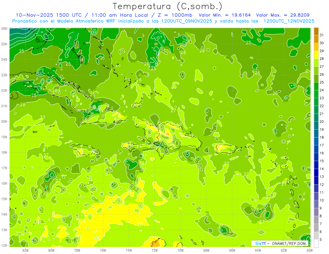
Task: Click the "Sis" logo text in the credit box
Action: pos(258,243)
